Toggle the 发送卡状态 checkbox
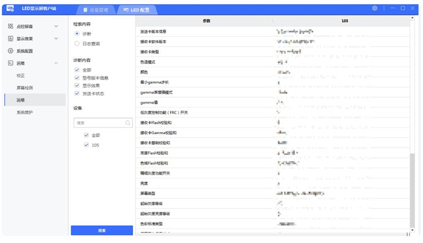This screenshot has height=243, width=423. pos(77,93)
